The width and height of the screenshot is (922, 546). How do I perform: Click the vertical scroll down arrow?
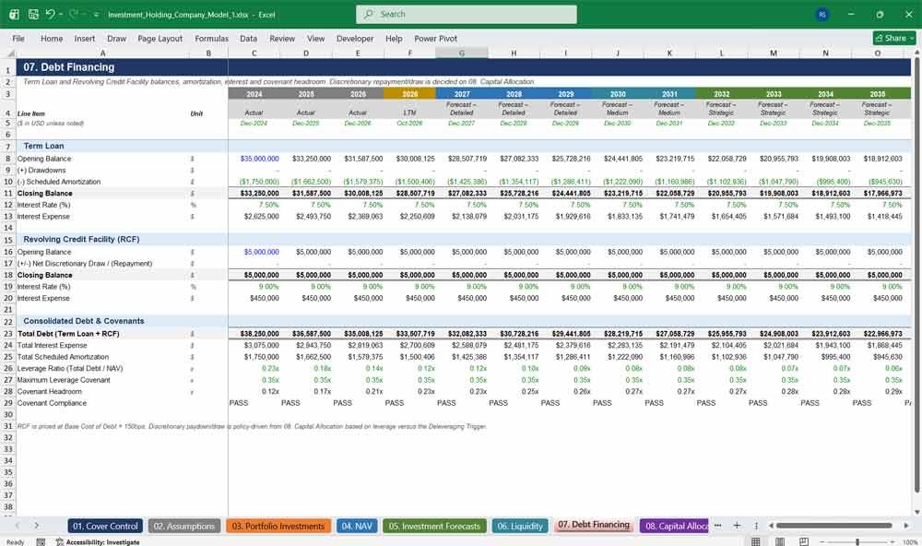(916, 512)
